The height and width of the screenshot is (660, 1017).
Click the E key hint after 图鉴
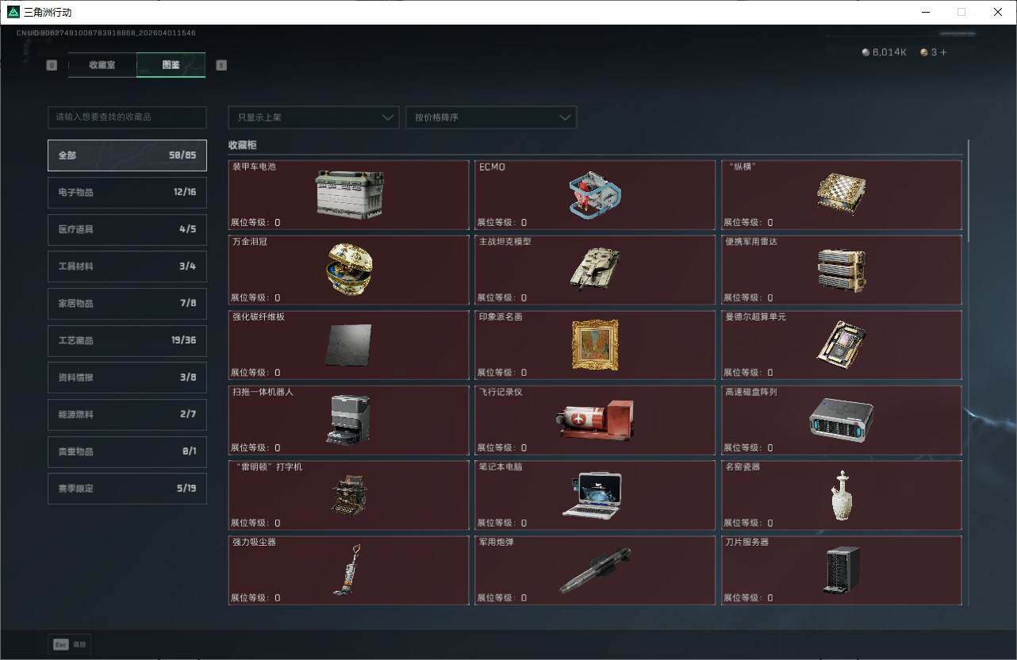pyautogui.click(x=221, y=65)
